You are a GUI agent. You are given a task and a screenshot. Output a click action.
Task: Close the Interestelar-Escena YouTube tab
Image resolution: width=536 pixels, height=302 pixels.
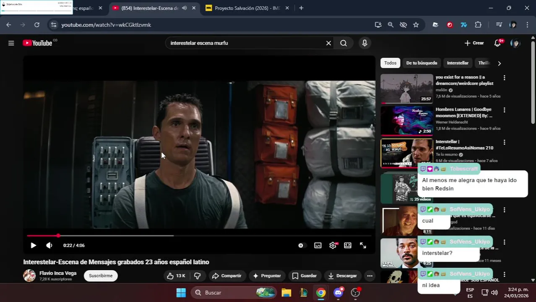194,8
